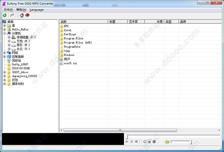224x152 pixels.
Task: Click the pause playback button
Action: (x=132, y=142)
